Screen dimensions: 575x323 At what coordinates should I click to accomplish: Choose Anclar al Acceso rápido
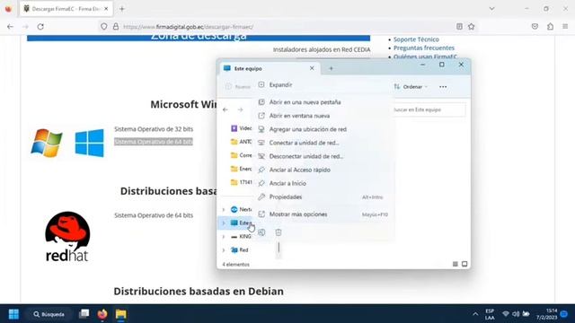pyautogui.click(x=299, y=170)
